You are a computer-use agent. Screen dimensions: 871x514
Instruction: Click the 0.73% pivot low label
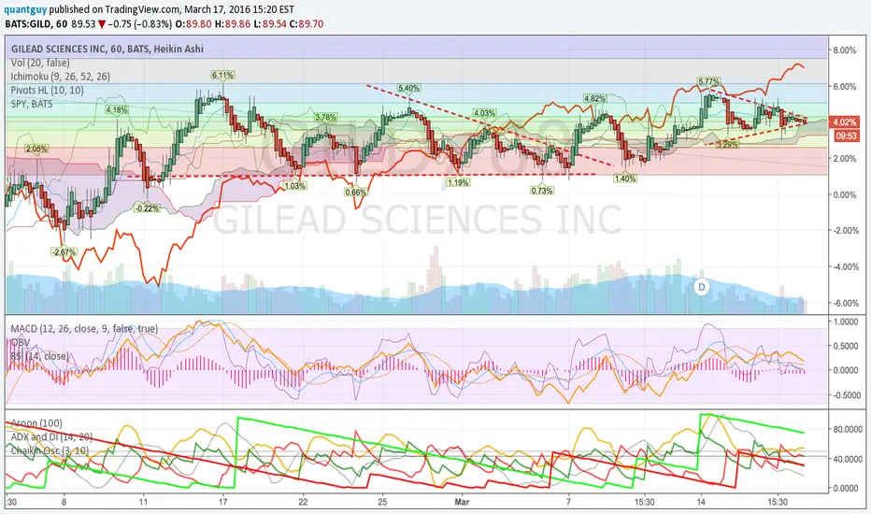542,191
